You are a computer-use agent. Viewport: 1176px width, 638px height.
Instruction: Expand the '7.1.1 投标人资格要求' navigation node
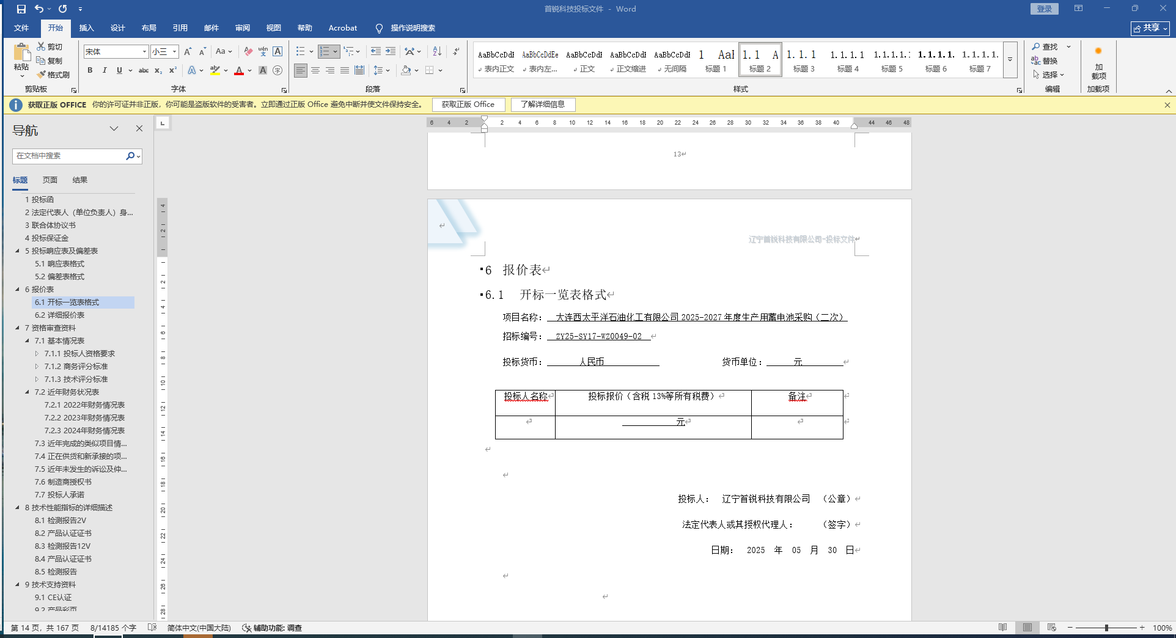pos(37,353)
